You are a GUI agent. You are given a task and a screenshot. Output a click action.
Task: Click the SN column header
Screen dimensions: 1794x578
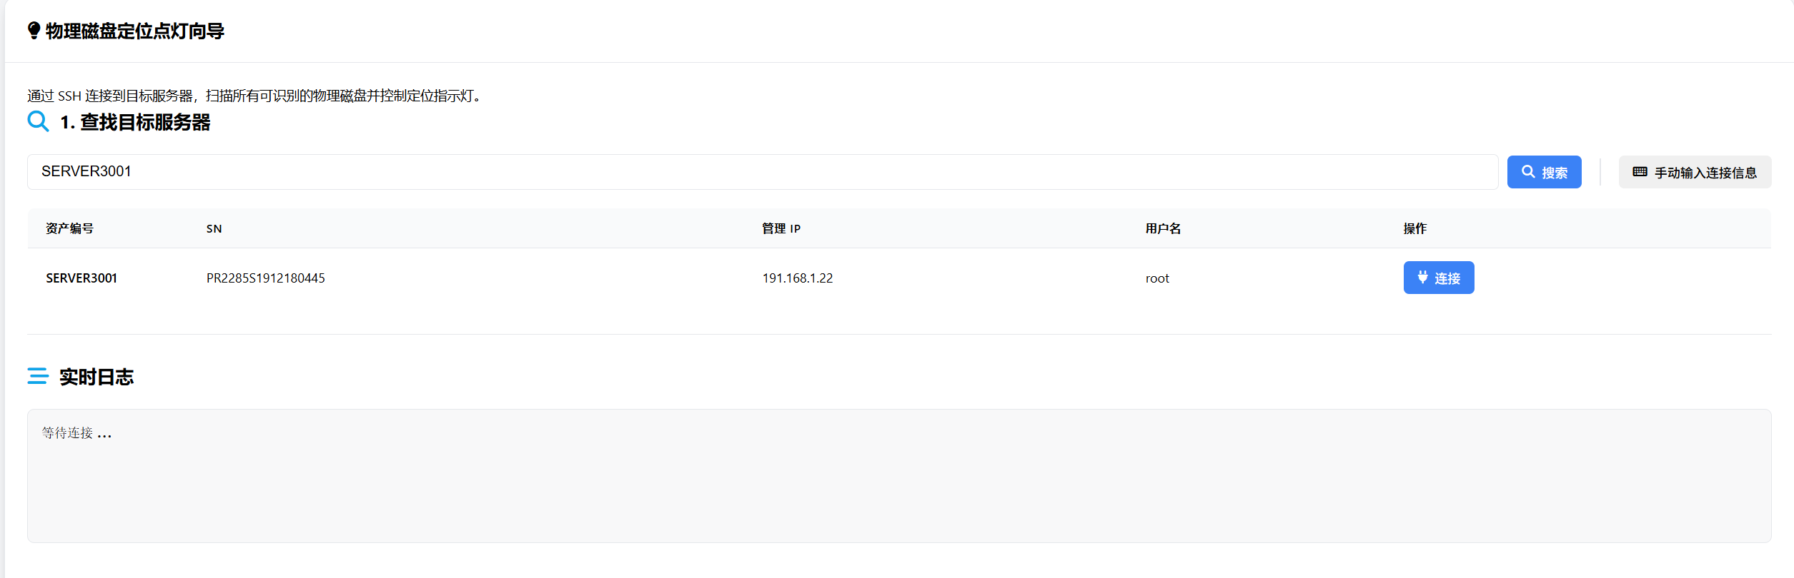click(x=213, y=228)
